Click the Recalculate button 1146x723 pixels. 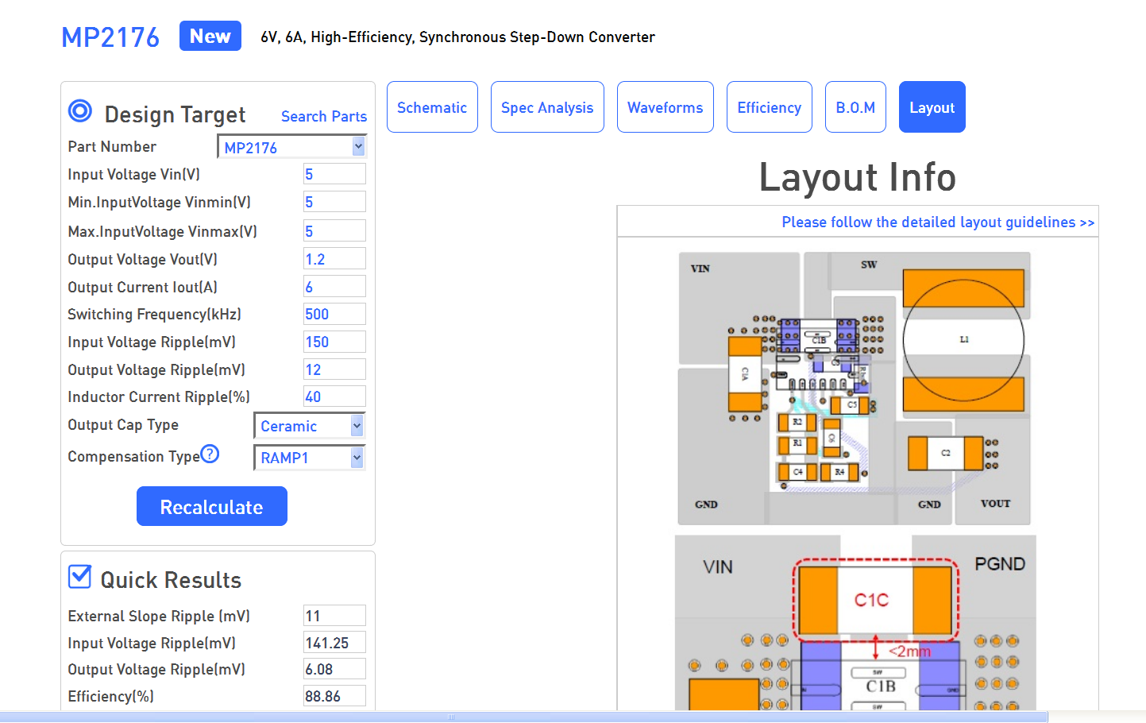(x=212, y=507)
